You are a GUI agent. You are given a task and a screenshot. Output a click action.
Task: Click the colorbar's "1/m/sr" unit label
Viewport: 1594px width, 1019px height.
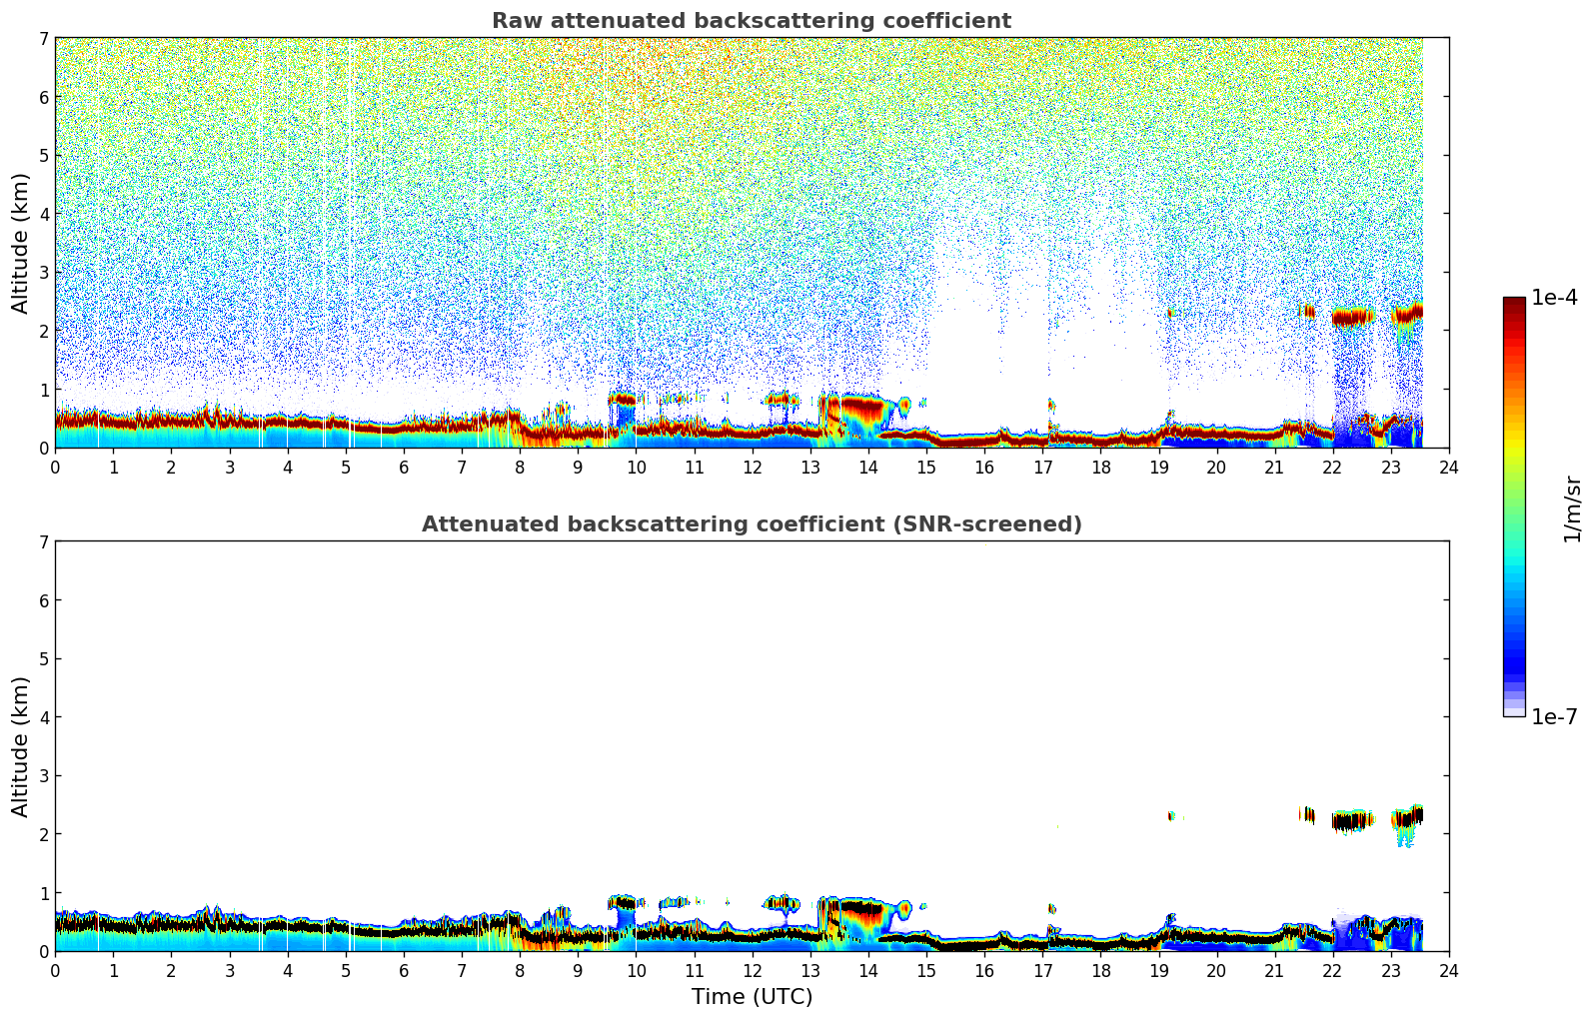coord(1572,509)
